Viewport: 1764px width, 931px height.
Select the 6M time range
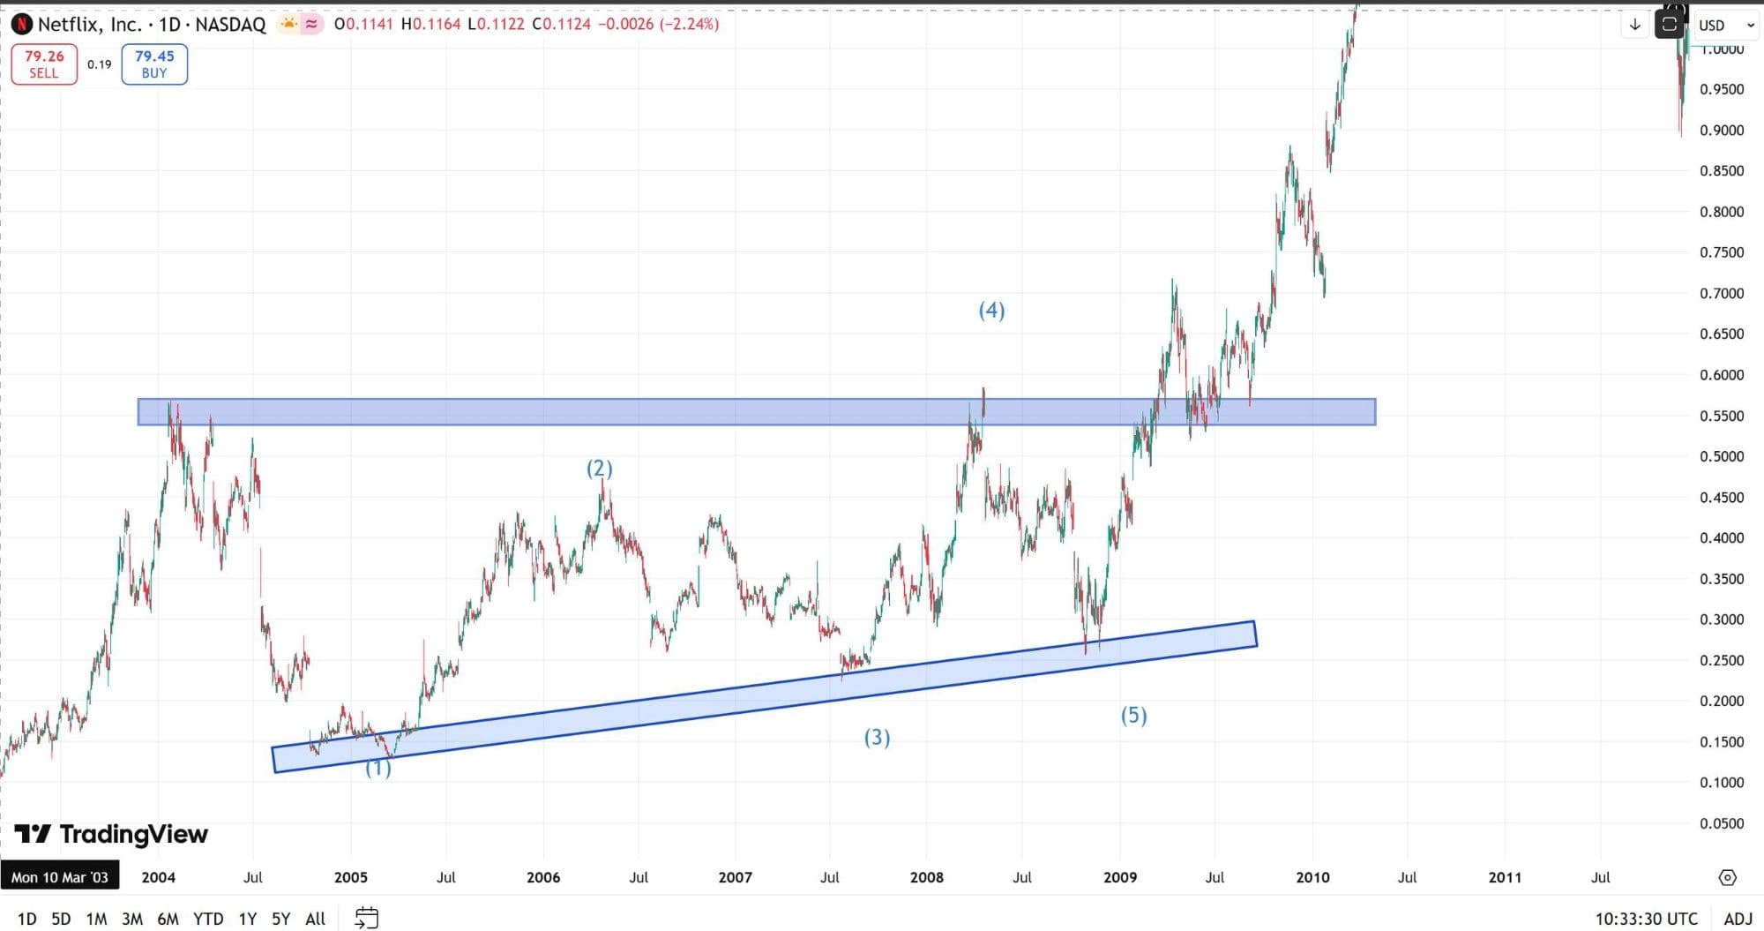[168, 919]
